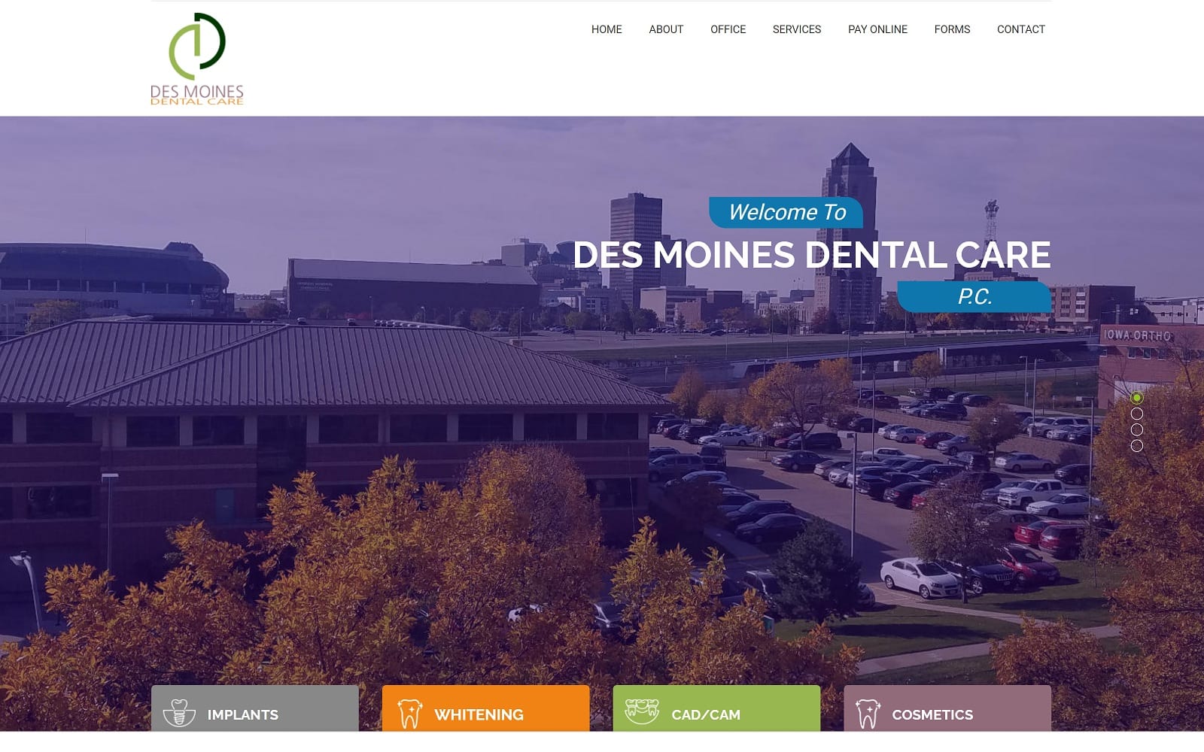
Task: Click the implant tooth icon
Action: tap(179, 713)
